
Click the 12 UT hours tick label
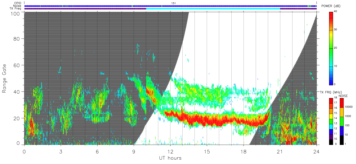[170, 152]
